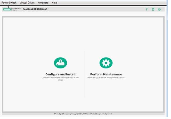Click the Hewlett Packard Enterprise logo text
Image resolution: width=171 pixels, height=119 pixels.
tap(16, 9)
